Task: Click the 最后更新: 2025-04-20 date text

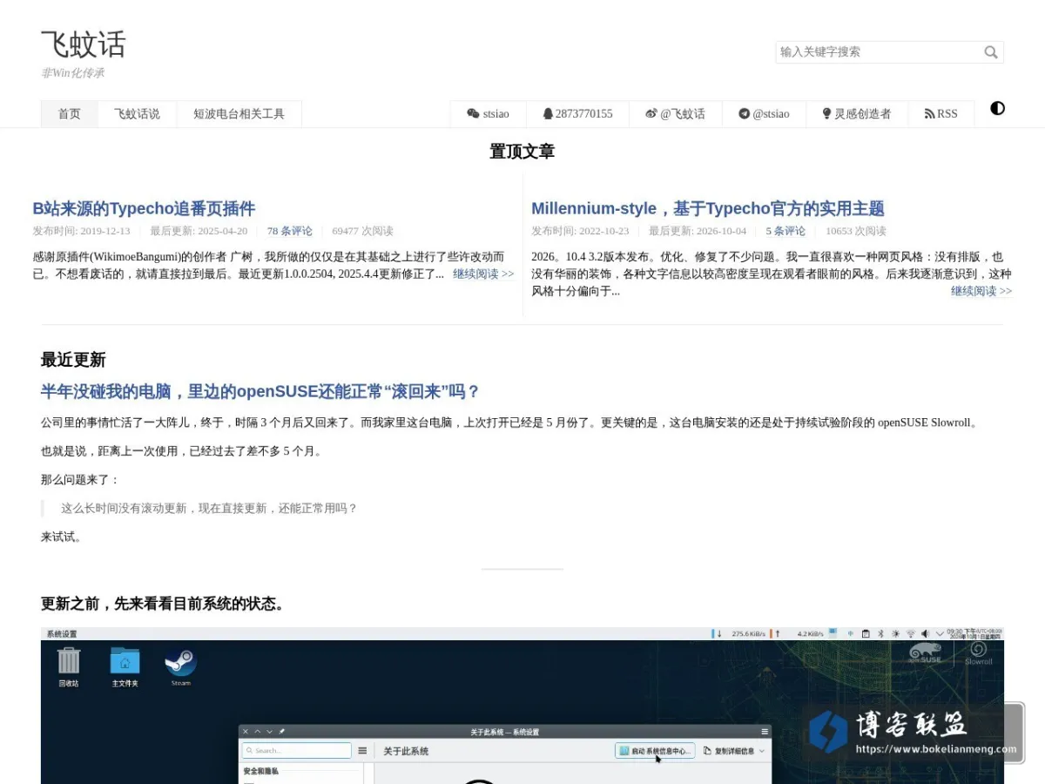Action: click(199, 231)
